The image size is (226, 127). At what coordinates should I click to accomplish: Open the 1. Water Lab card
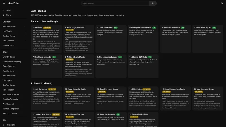click(x=46, y=39)
